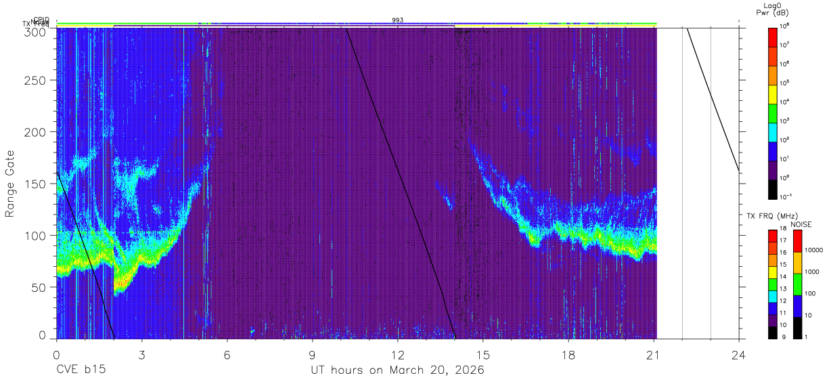831x384 pixels.
Task: Click the '300' tick on Range Gate axis
Action: (x=37, y=31)
